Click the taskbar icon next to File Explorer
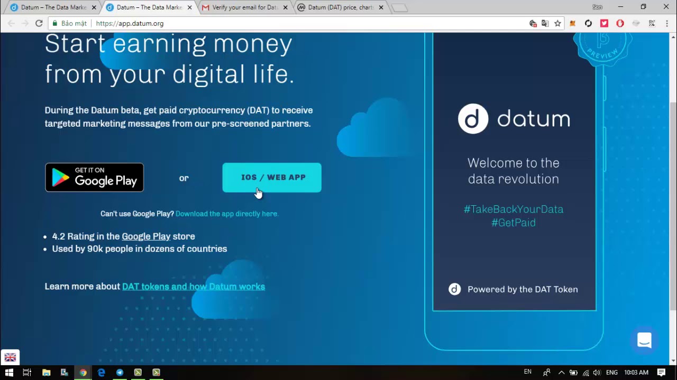 [x=65, y=373]
